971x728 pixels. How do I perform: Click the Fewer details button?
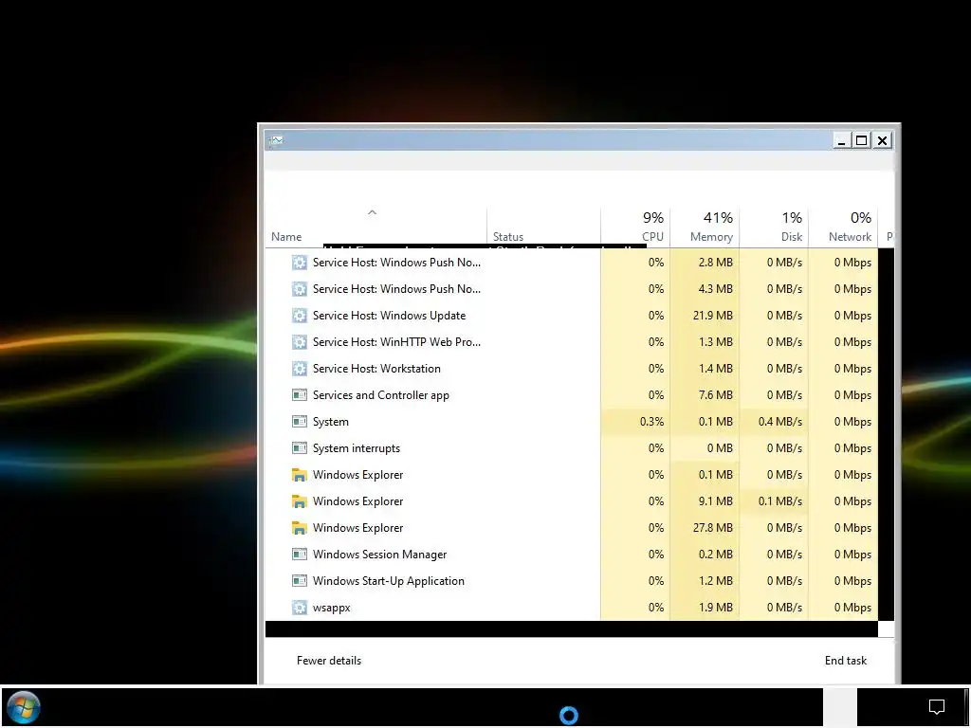coord(329,661)
